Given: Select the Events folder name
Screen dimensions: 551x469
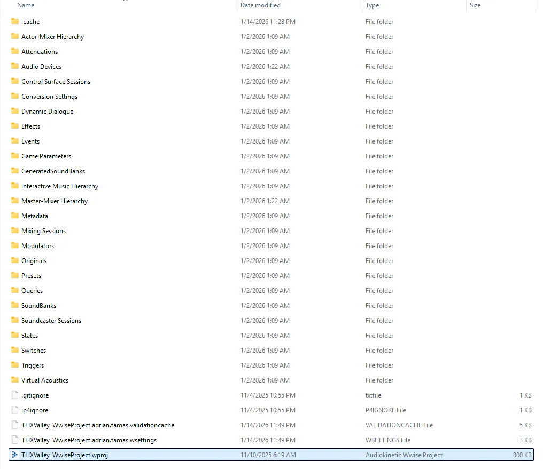Looking at the screenshot, I should click(30, 141).
